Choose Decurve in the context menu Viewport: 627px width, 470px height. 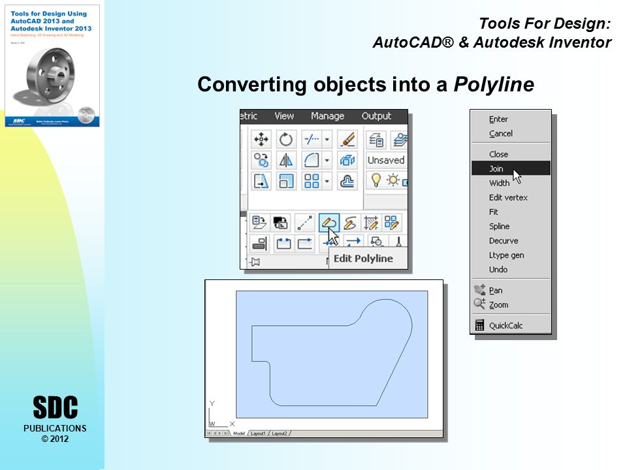(x=511, y=241)
